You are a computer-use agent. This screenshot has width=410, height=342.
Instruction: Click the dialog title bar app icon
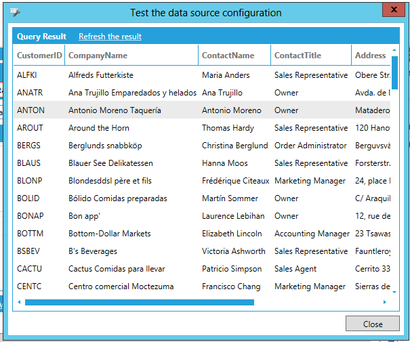pos(15,12)
